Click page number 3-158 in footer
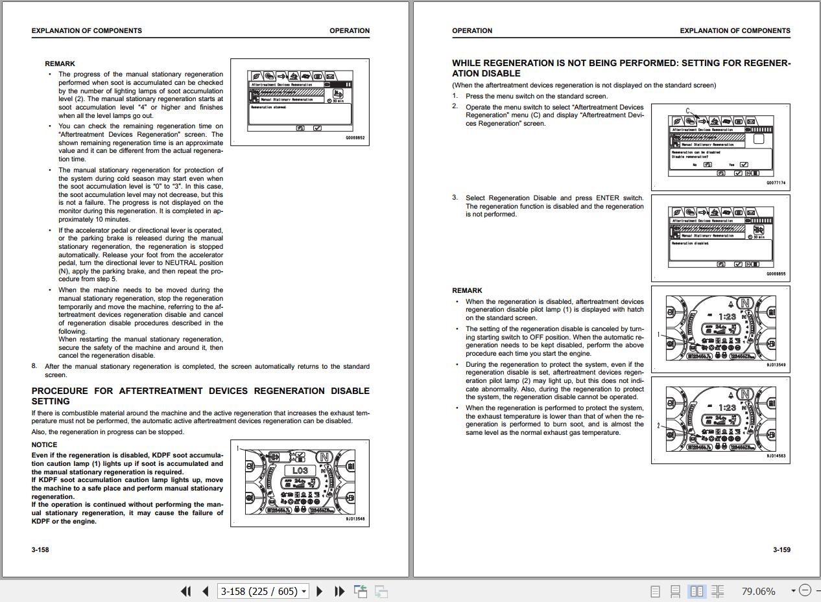The width and height of the screenshot is (821, 602). pos(40,550)
